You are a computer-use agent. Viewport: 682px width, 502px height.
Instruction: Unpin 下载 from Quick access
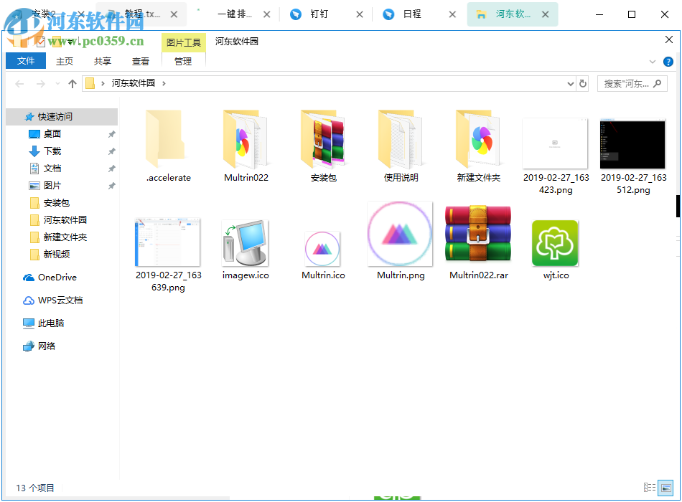click(111, 151)
